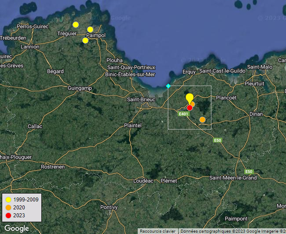Click the red 2023 legend swatch
The height and width of the screenshot is (234, 286).
(x=8, y=216)
